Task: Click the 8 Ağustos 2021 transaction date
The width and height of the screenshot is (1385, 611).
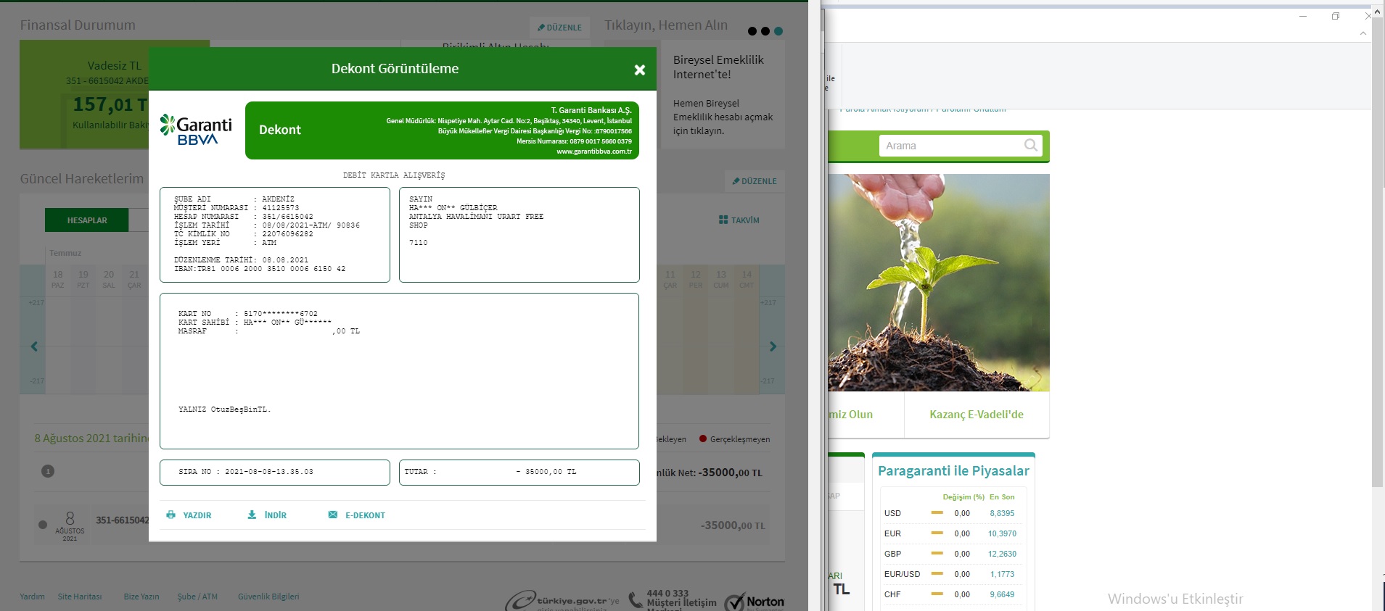Action: tap(70, 526)
